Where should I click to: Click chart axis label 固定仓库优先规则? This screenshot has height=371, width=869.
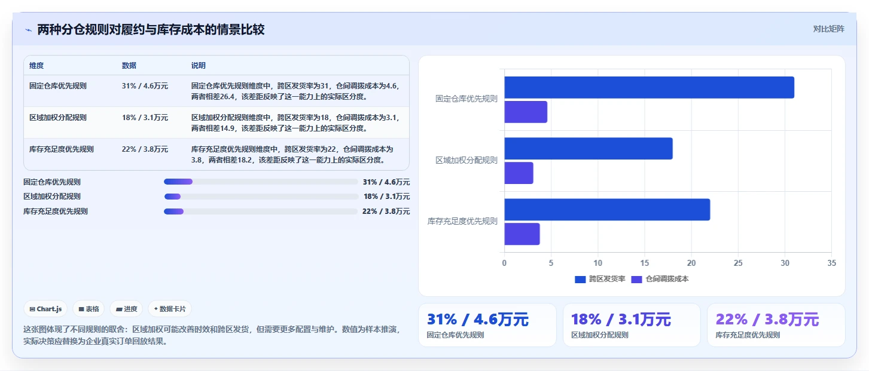coord(466,99)
